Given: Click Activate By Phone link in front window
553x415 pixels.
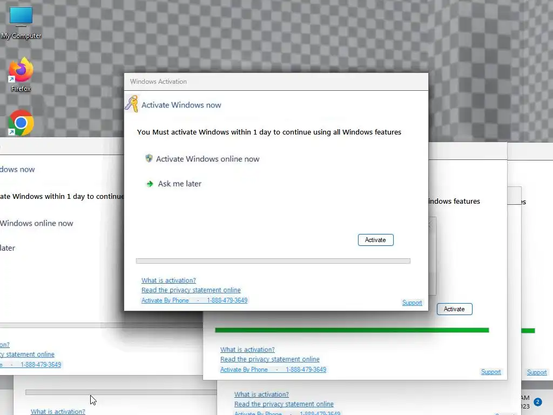Looking at the screenshot, I should pyautogui.click(x=194, y=300).
